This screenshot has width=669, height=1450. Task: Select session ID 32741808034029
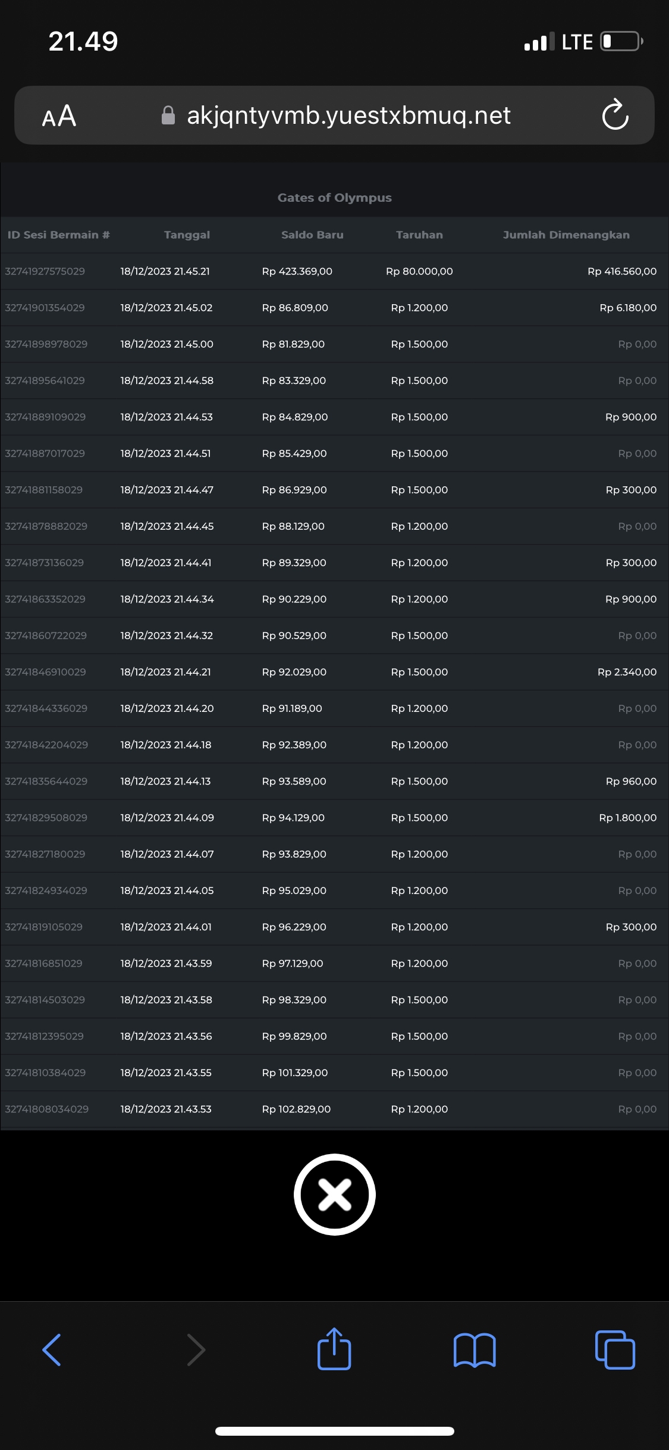47,1109
